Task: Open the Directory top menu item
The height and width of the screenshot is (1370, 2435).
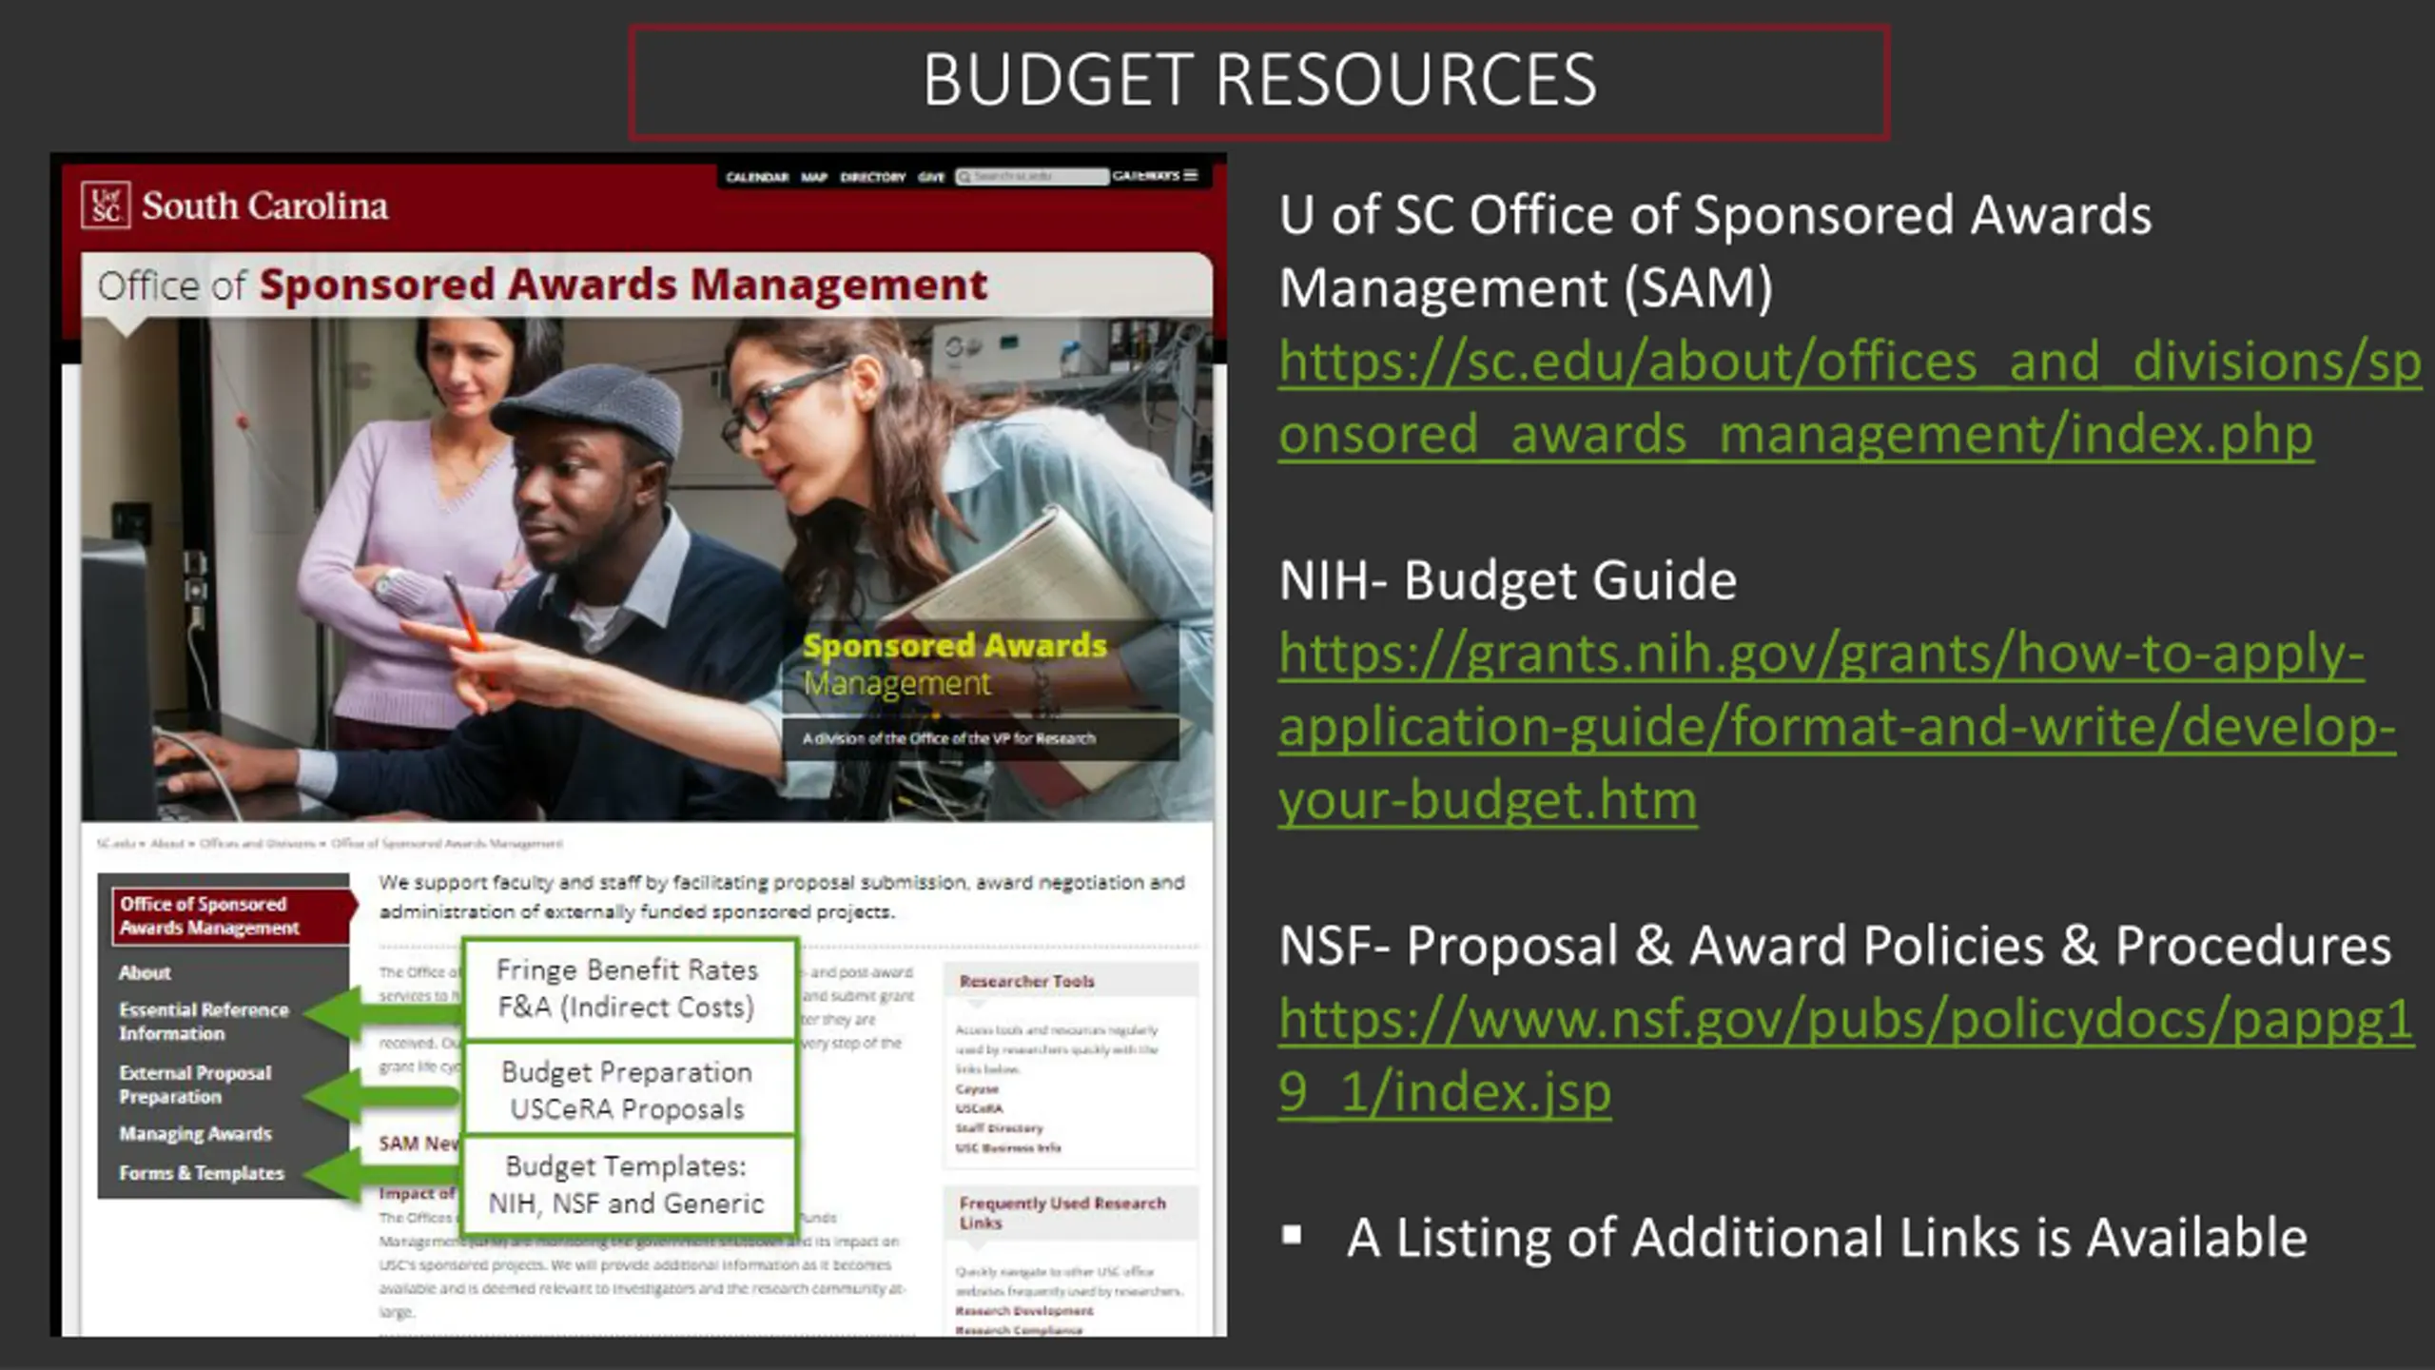Action: 872,177
